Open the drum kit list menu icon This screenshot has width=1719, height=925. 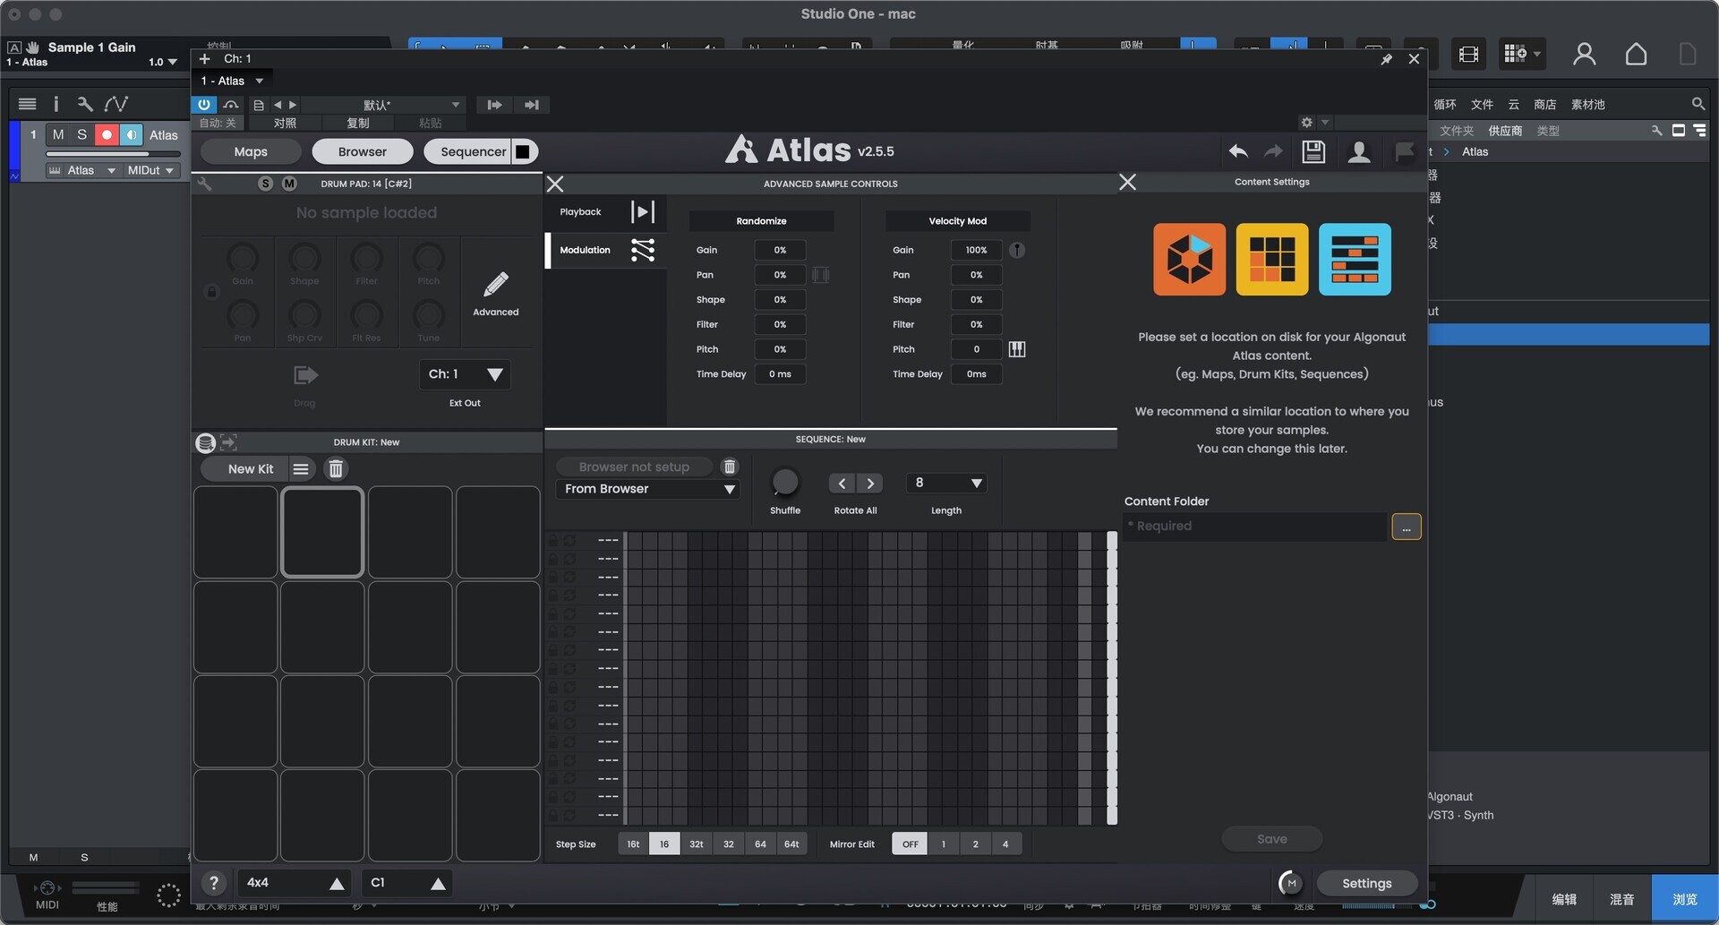301,469
